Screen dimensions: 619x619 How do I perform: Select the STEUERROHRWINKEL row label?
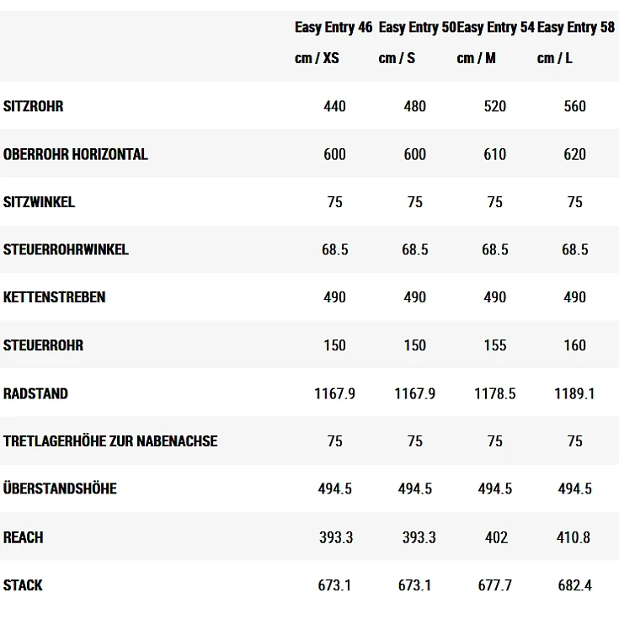66,250
